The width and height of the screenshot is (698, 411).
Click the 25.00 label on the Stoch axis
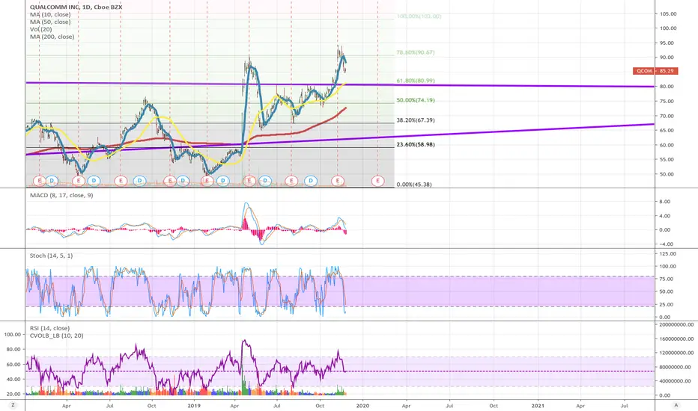666,305
